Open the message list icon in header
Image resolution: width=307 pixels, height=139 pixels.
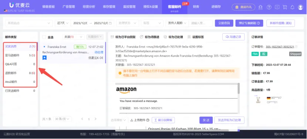point(277,7)
